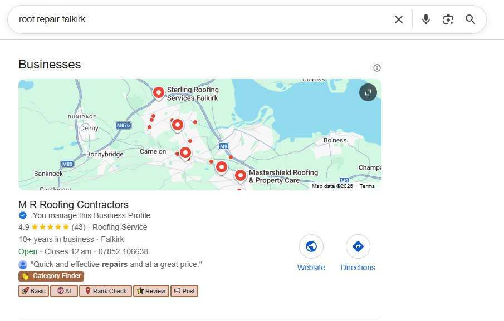Select the Sterling Roofing Services map pin
This screenshot has width=504, height=321.
pos(159,92)
